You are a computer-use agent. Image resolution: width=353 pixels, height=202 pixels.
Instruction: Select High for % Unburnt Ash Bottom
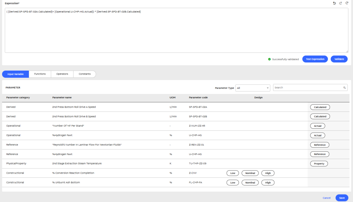tap(268, 182)
